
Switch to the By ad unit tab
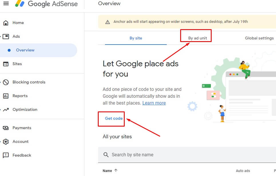pos(198,38)
